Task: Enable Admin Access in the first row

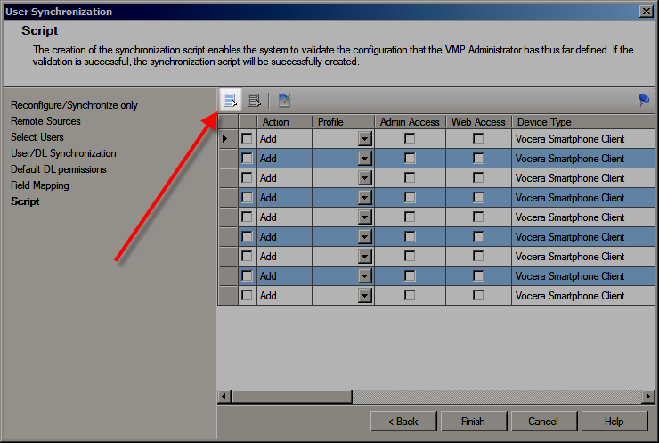Action: pyautogui.click(x=410, y=138)
